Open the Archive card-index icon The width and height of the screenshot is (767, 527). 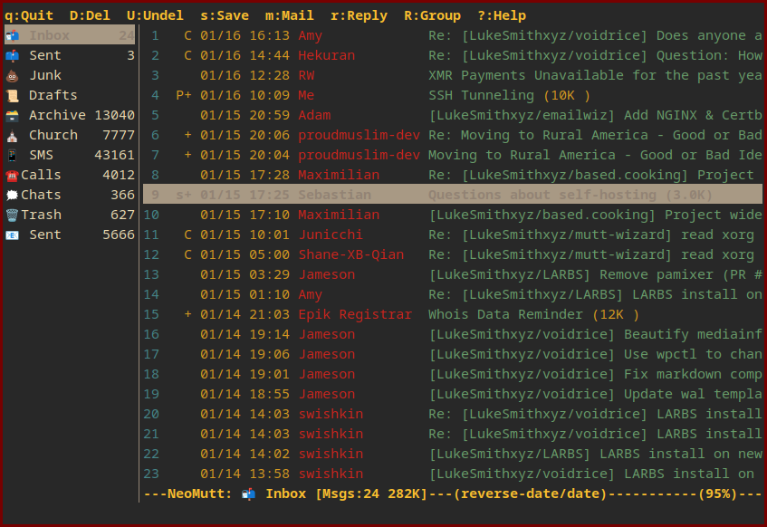[13, 115]
